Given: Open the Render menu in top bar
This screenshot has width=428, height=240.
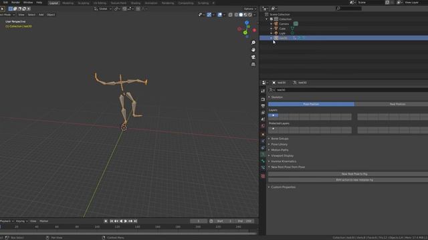Looking at the screenshot, I should pos(15,3).
